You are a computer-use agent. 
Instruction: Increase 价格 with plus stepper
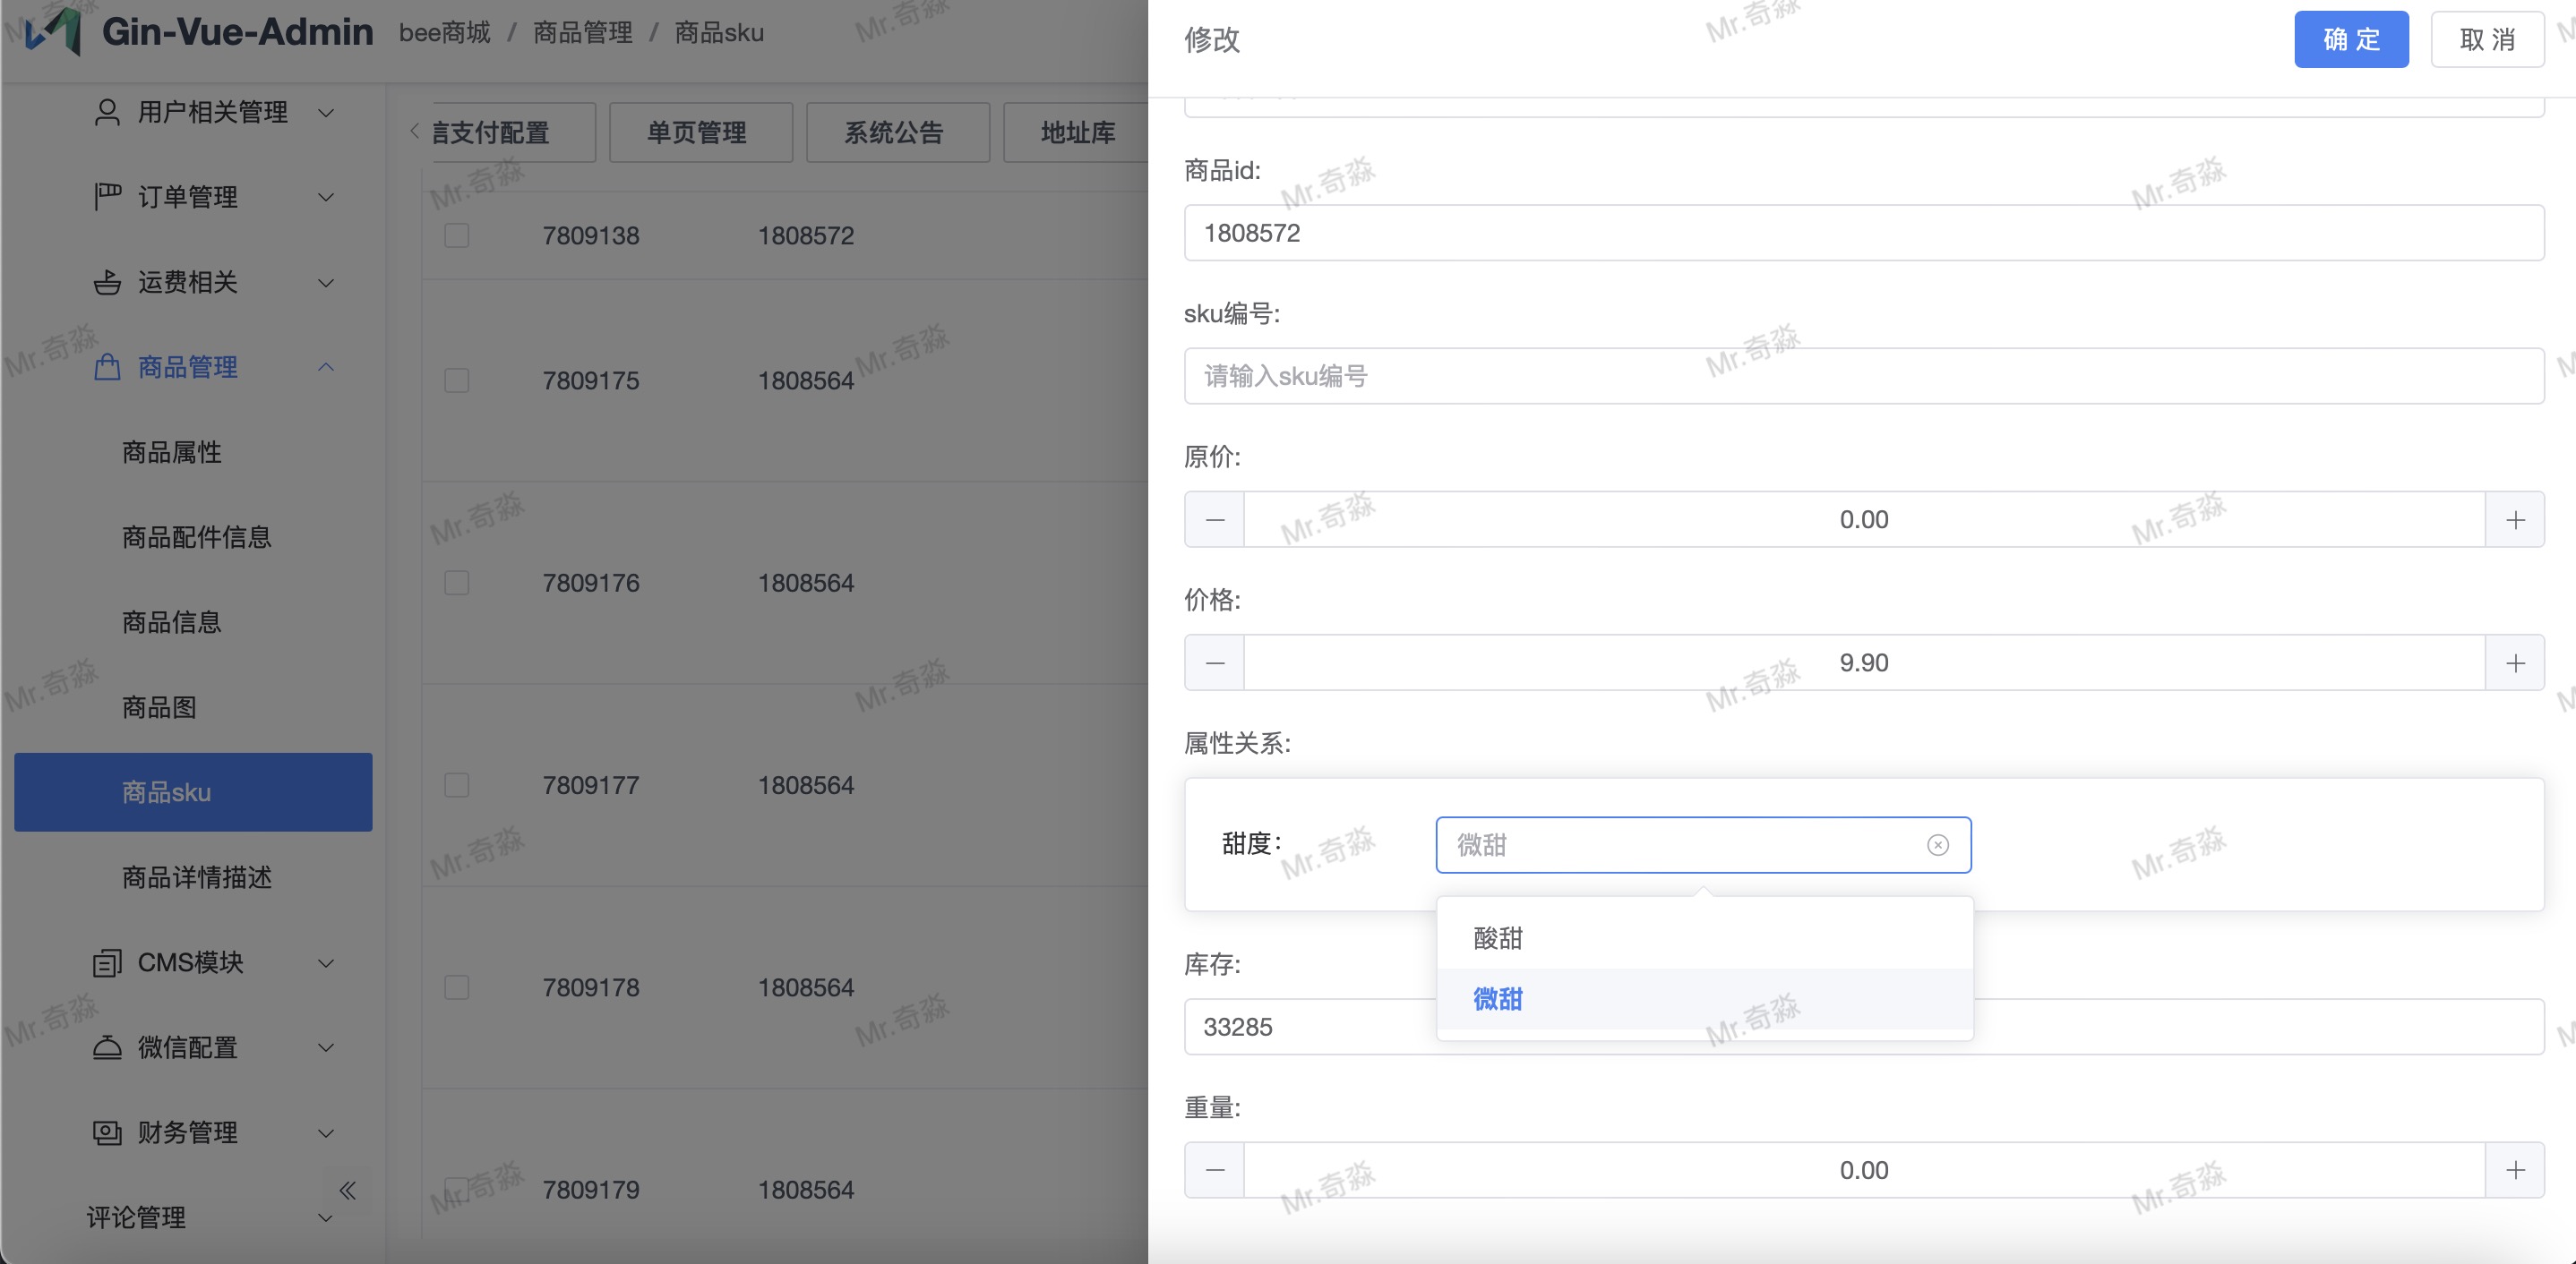(x=2515, y=662)
